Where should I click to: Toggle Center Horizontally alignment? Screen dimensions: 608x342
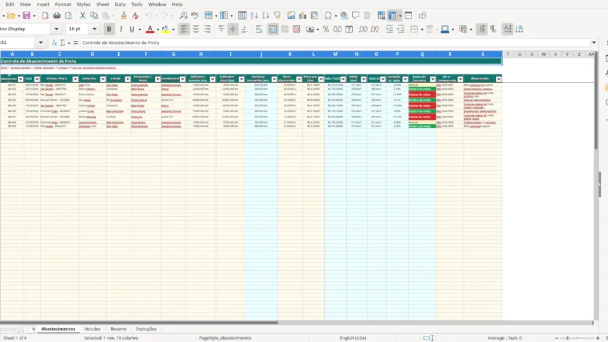[196, 29]
